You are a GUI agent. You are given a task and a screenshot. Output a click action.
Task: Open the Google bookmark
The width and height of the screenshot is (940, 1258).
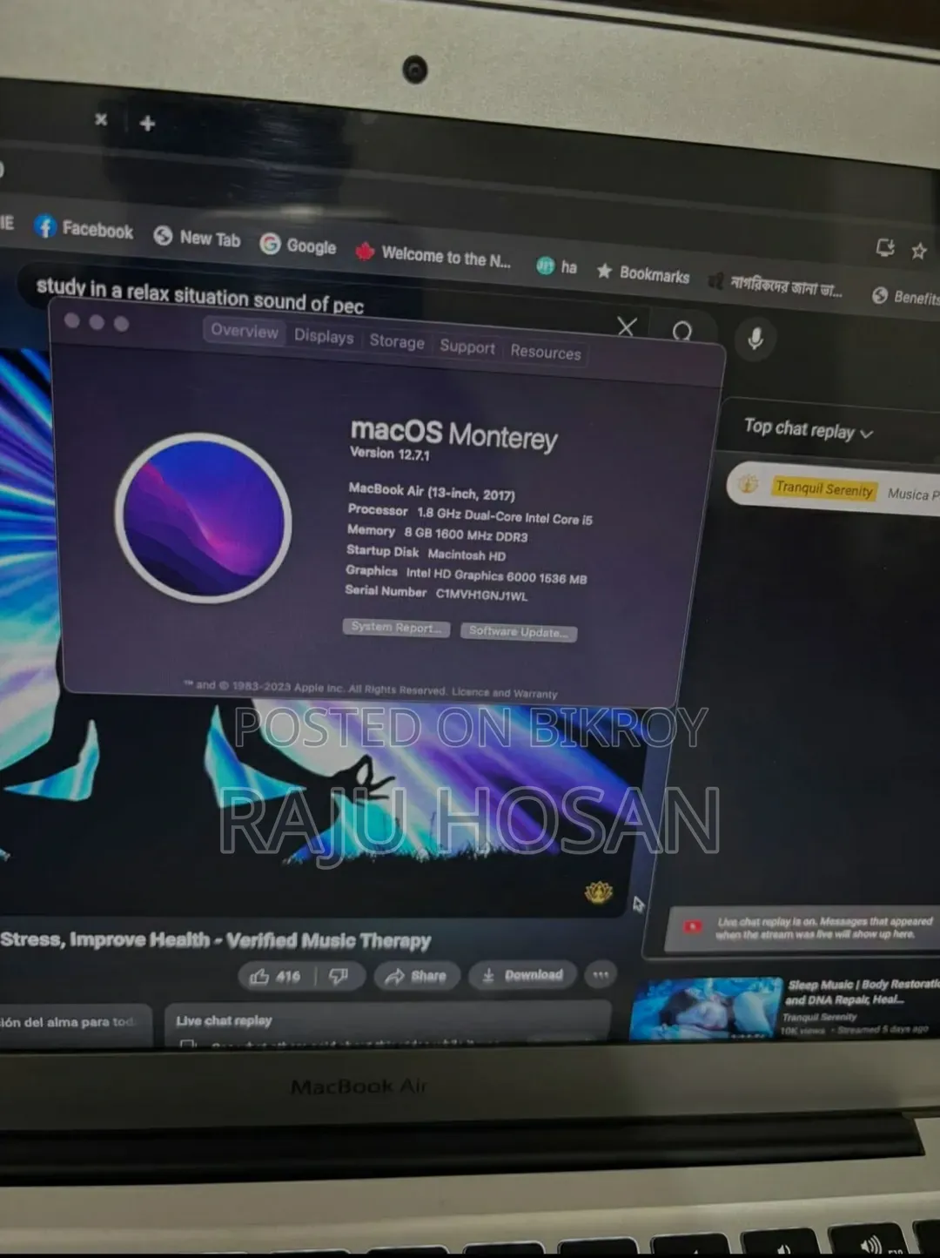[x=298, y=246]
